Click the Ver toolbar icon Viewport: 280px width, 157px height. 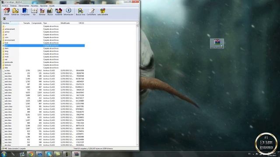coord(34,12)
